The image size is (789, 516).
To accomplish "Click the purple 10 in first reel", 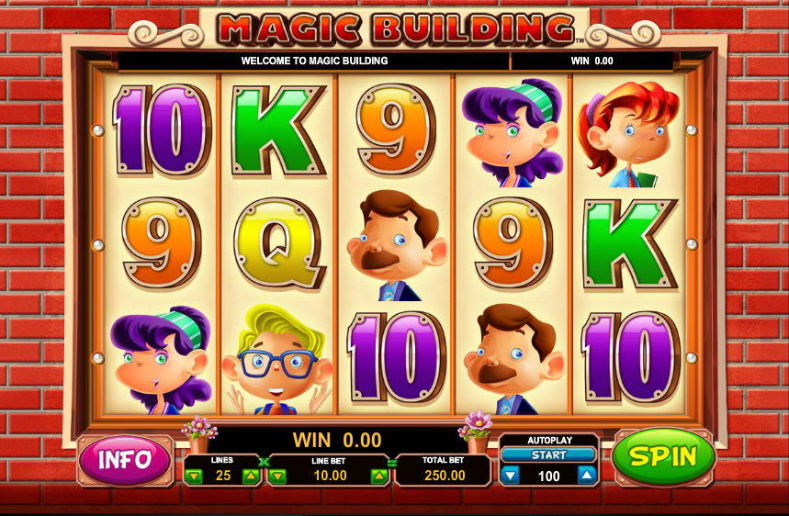I will click(x=162, y=130).
